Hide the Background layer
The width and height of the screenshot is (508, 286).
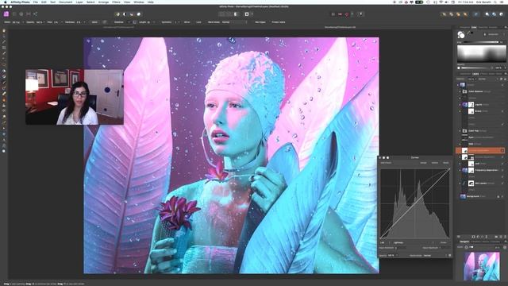tap(502, 196)
